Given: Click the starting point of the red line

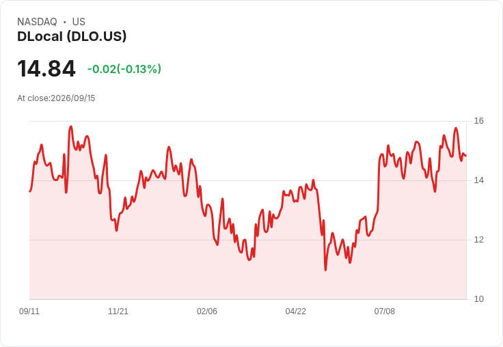Looking at the screenshot, I should click(x=30, y=191).
